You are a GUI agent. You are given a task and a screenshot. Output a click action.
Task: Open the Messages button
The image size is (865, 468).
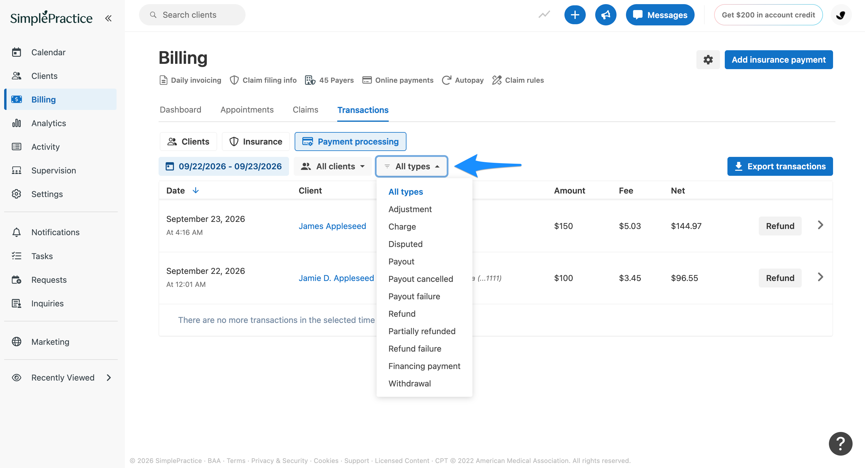pos(660,15)
